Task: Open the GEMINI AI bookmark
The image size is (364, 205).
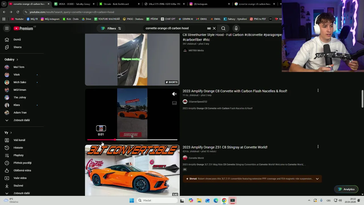Action: (x=185, y=19)
